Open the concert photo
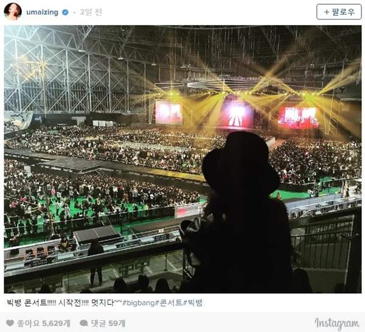Screen dimensions: 365x332 point(182,159)
